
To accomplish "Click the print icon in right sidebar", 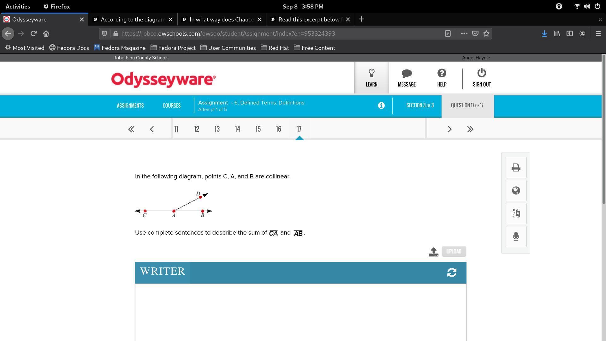I will tap(516, 167).
